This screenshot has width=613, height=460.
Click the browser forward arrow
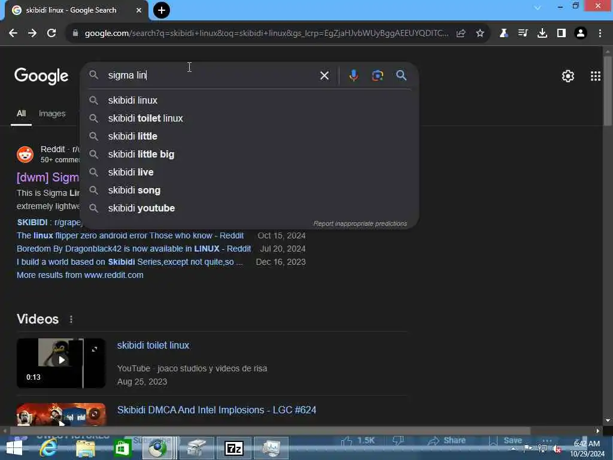point(32,34)
